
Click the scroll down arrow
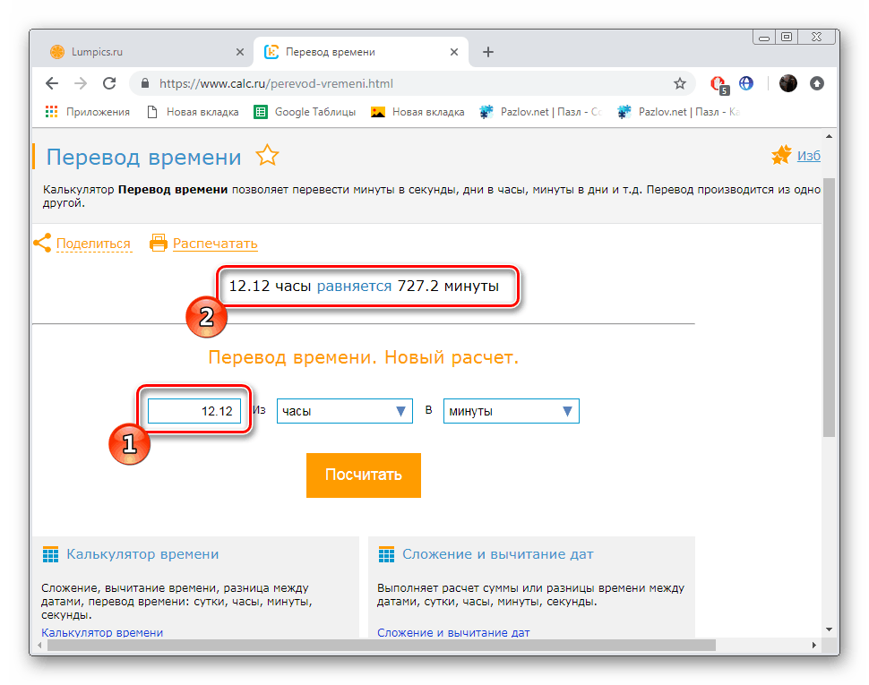829,629
